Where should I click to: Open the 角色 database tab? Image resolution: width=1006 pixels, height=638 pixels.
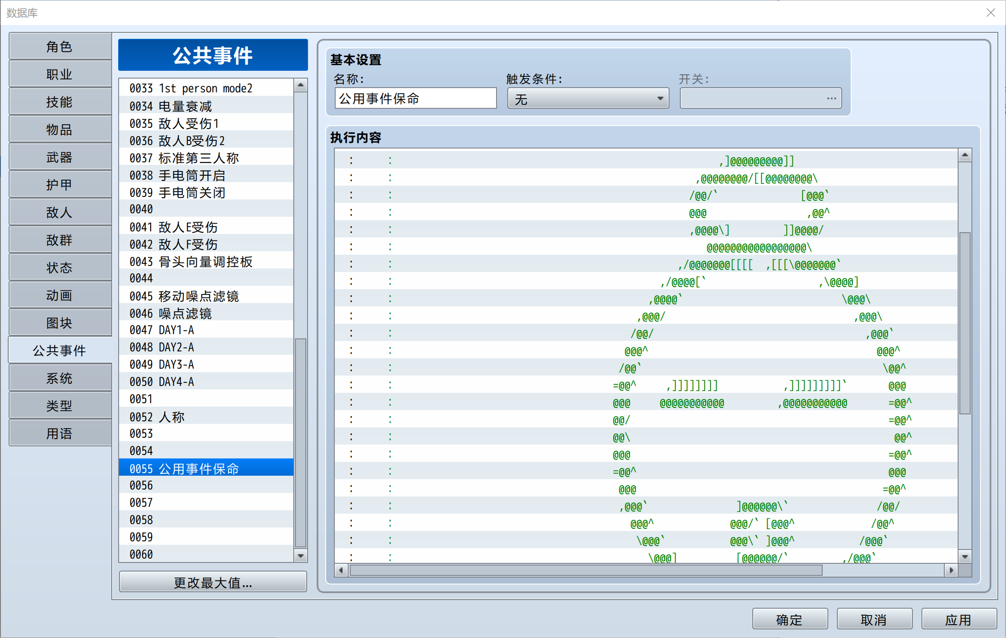60,47
